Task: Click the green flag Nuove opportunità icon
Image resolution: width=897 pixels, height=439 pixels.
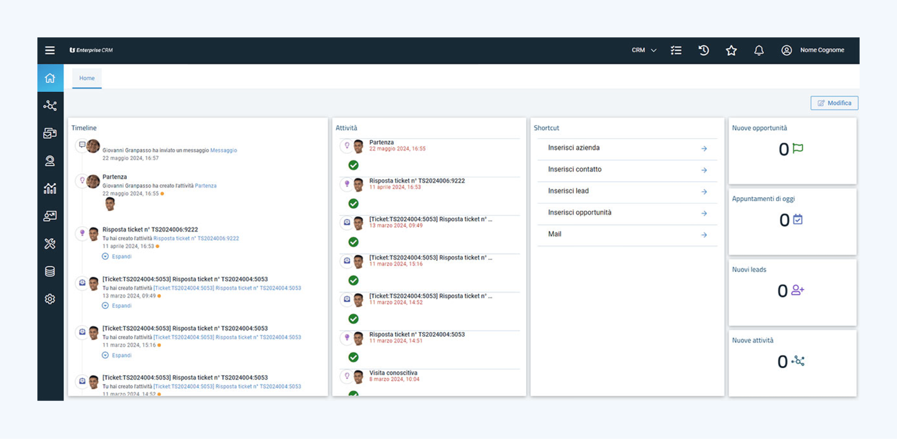Action: [x=798, y=148]
